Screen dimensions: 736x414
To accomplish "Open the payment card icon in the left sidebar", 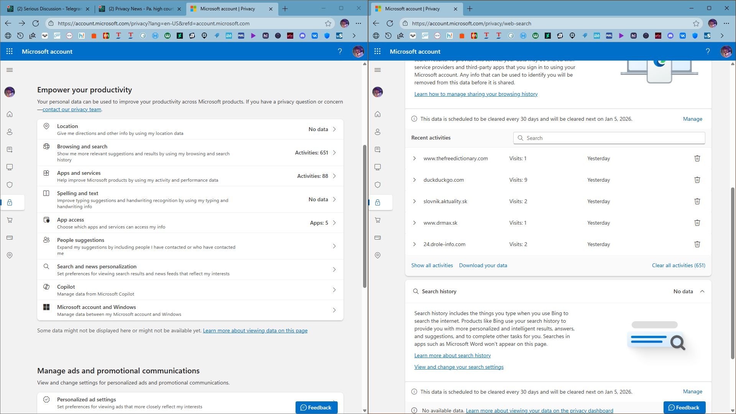I will [x=10, y=238].
